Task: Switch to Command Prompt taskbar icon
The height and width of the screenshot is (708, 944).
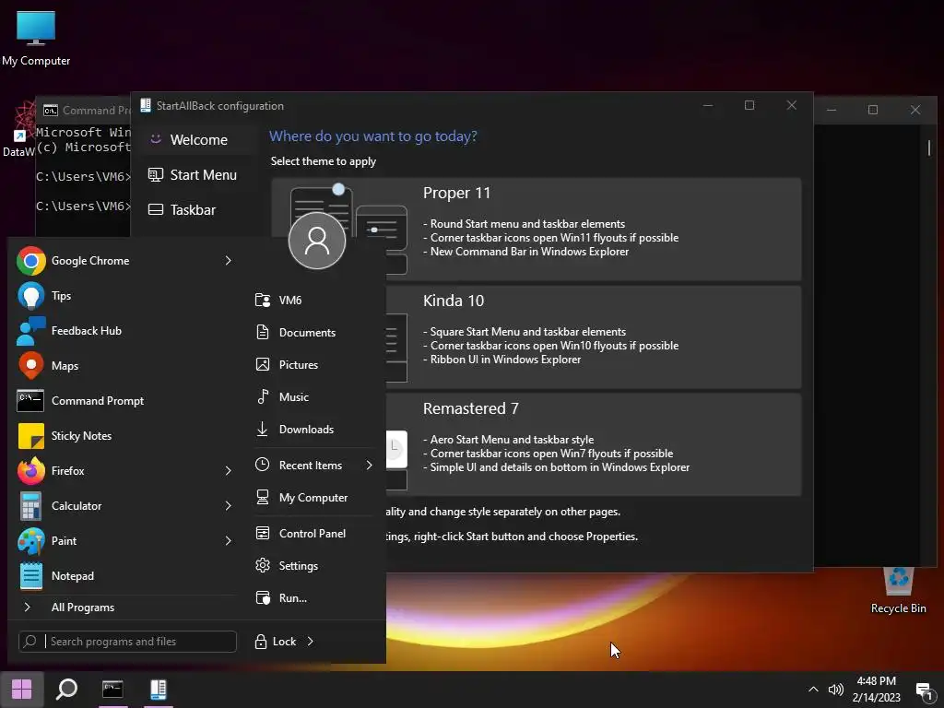Action: pyautogui.click(x=112, y=690)
